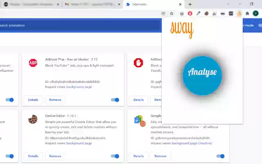
Task: Remove the Cookie-Editor extension
Action: [x=55, y=156]
